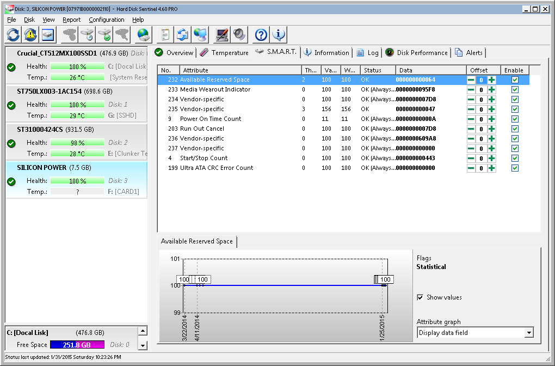
Task: Open the Attribute graph dropdown
Action: pos(528,333)
